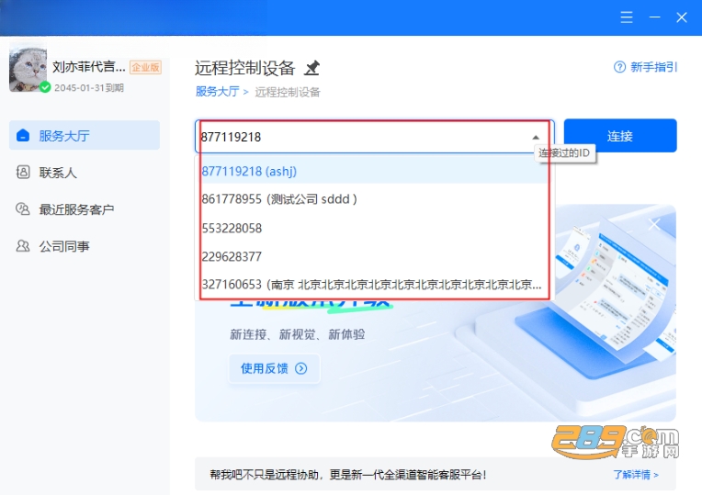Screen dimensions: 702x495
Task: Click the 最近服务客户 icon in sidebar
Action: tap(22, 208)
